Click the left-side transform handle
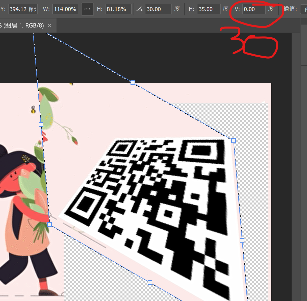The width and height of the screenshot is (307, 301). tap(40, 124)
